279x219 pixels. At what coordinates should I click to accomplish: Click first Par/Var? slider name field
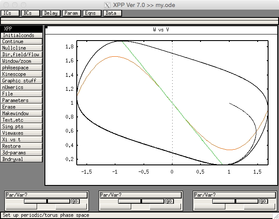coord(47,195)
